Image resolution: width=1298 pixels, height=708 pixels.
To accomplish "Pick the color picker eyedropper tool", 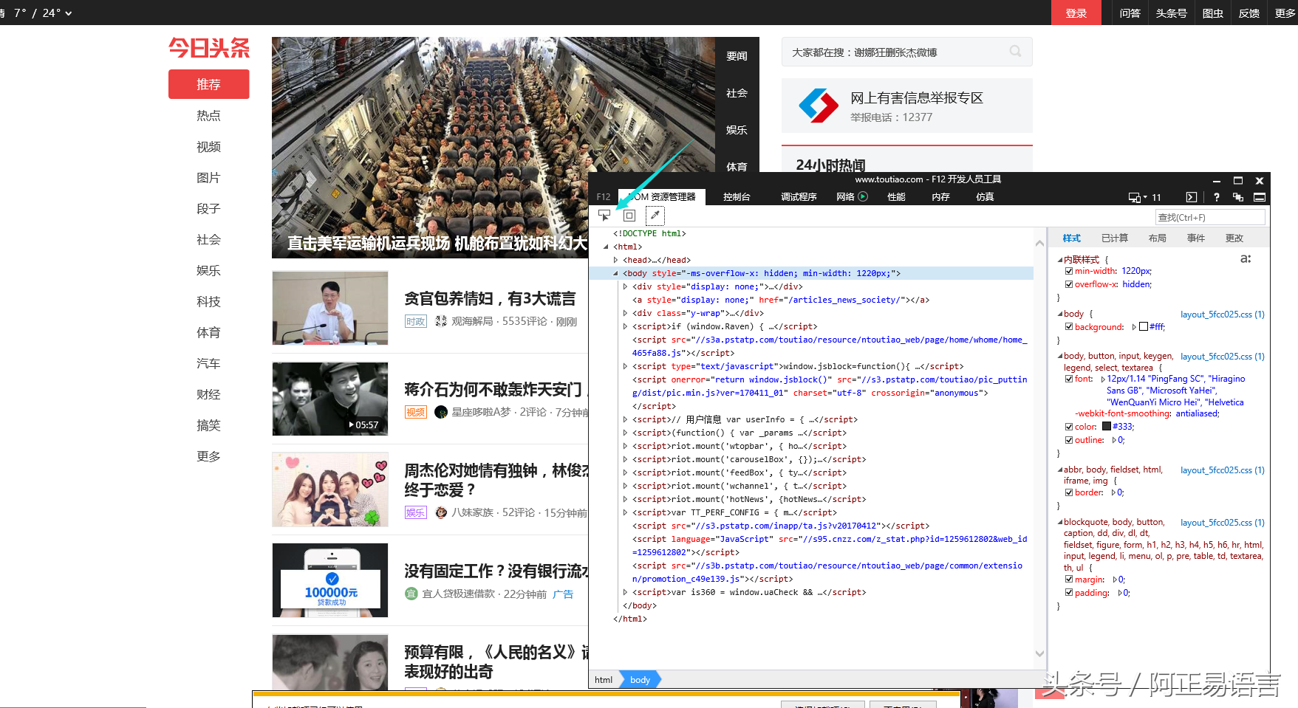I will coord(655,216).
